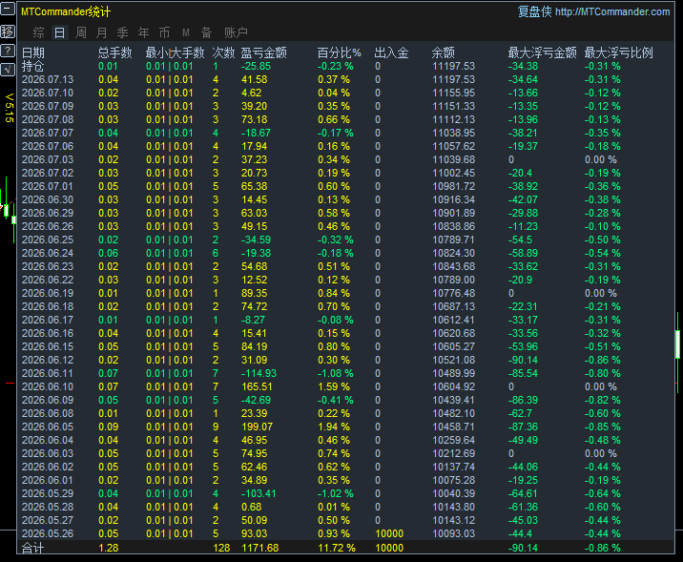The image size is (683, 562).
Task: Switch to the 周 weekly tab
Action: click(80, 32)
